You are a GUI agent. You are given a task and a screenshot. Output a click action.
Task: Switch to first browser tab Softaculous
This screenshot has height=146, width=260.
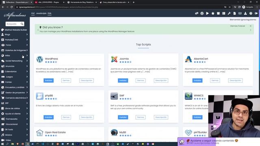pos(17,2)
